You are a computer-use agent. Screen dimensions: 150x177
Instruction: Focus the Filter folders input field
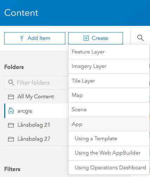(36, 83)
